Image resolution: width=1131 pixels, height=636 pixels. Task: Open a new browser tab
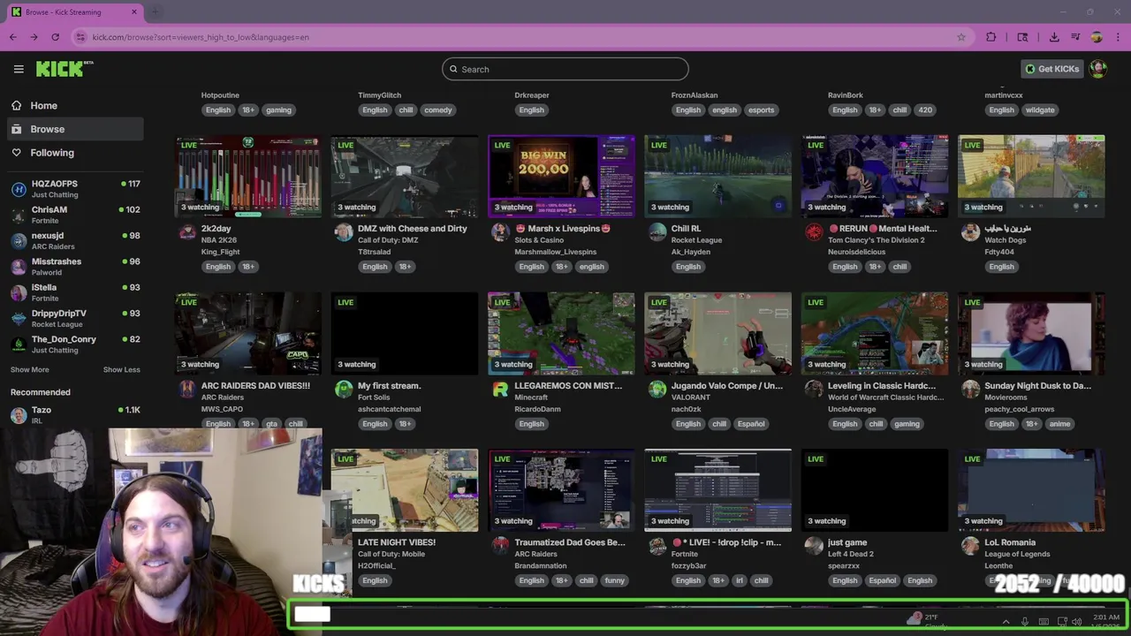pyautogui.click(x=155, y=12)
